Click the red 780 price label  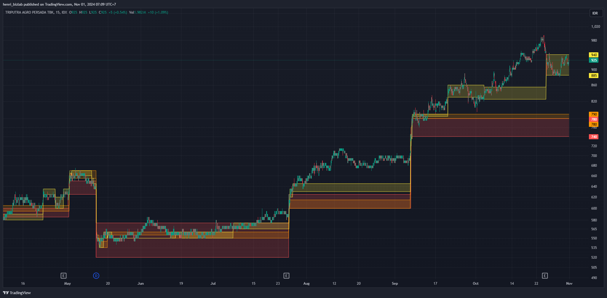tap(594, 119)
